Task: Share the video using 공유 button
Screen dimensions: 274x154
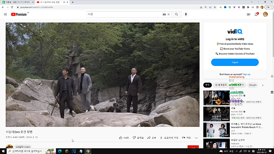Action: click(151, 138)
